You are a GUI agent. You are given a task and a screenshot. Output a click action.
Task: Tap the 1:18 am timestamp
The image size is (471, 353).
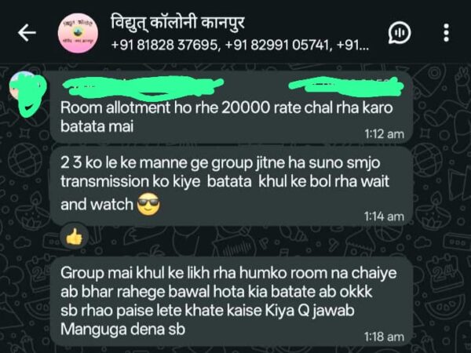[x=384, y=337]
